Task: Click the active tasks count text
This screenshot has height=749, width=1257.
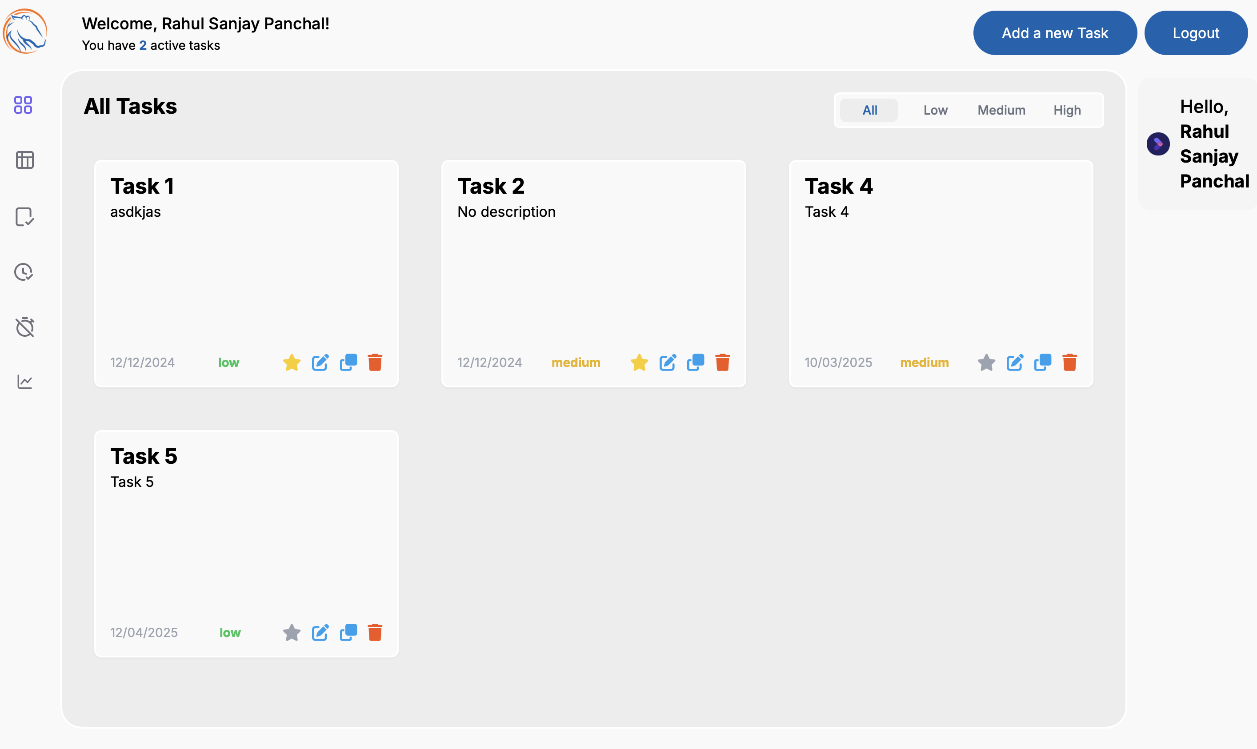Action: [151, 45]
